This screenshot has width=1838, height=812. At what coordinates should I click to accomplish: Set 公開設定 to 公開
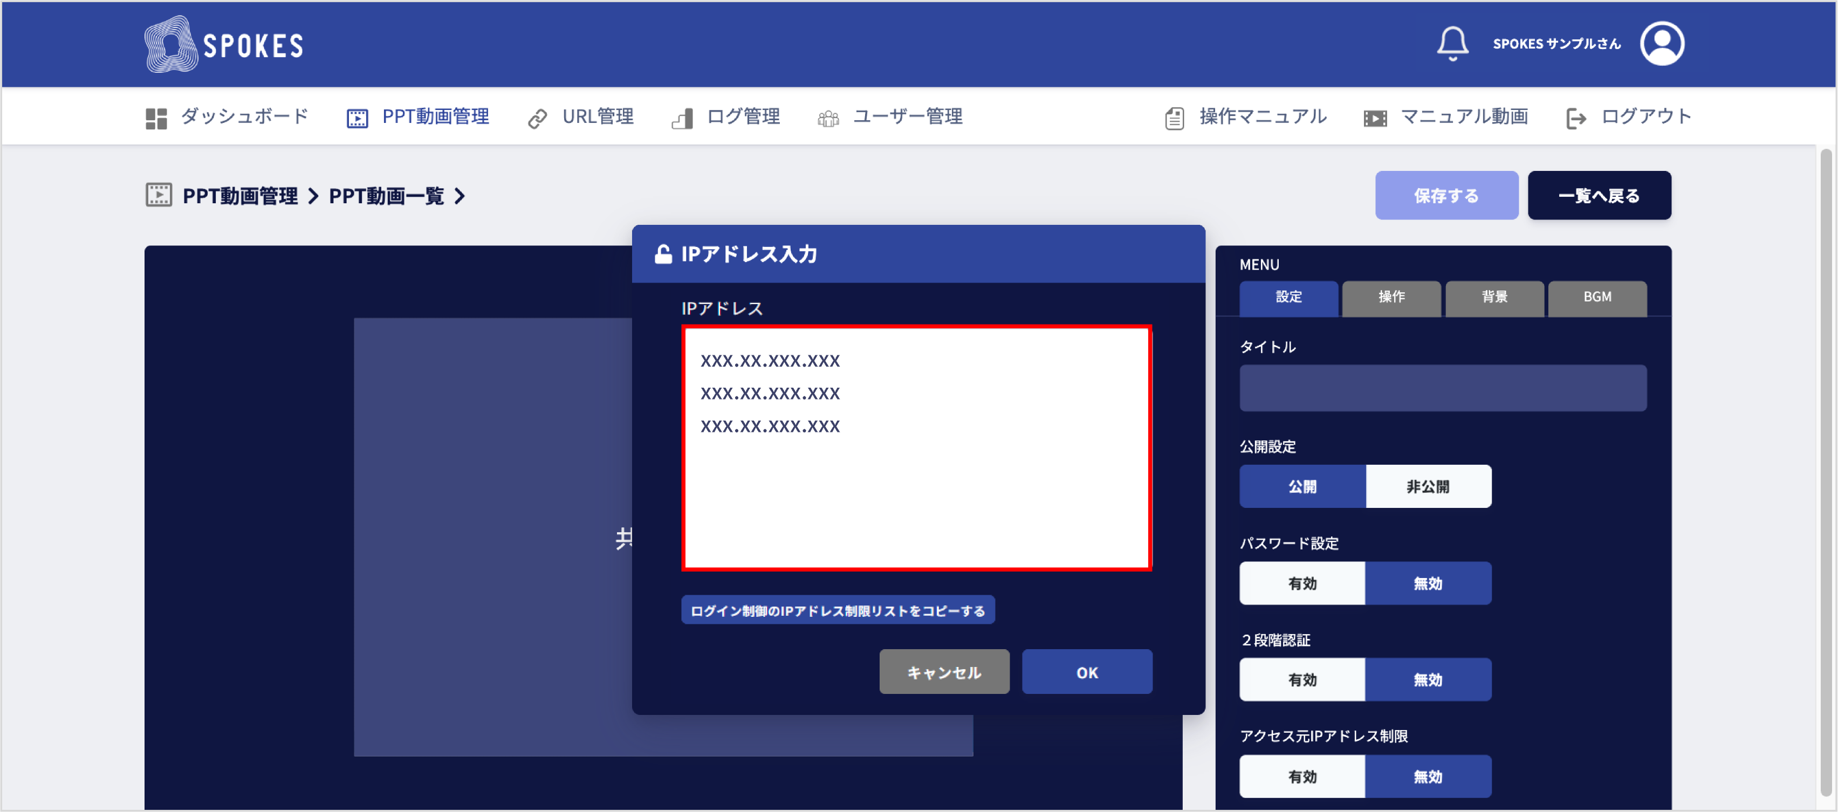pos(1302,487)
